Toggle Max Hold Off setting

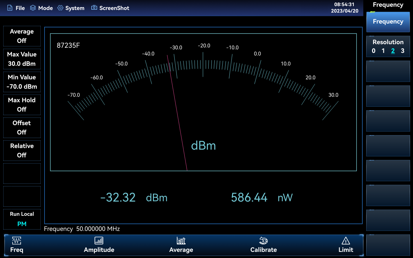coord(22,105)
